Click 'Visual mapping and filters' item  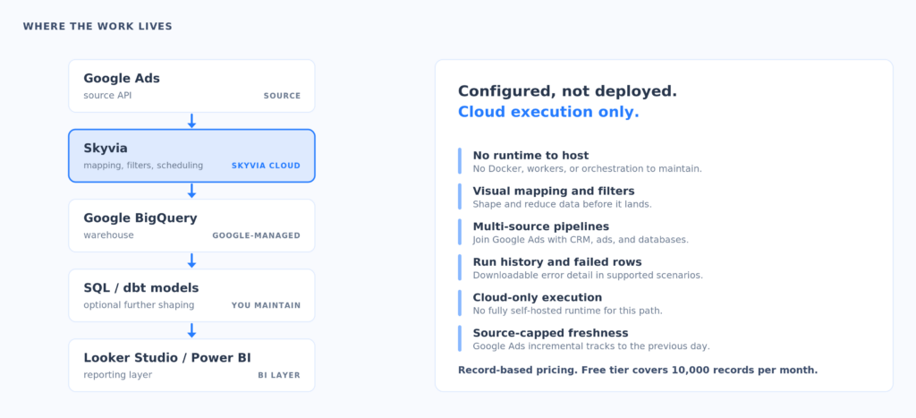pyautogui.click(x=553, y=192)
